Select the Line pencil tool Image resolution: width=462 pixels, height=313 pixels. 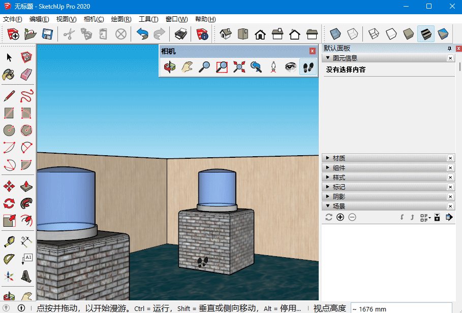9,96
